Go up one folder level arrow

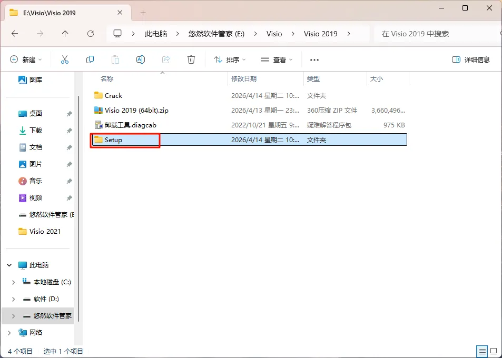[x=65, y=34]
